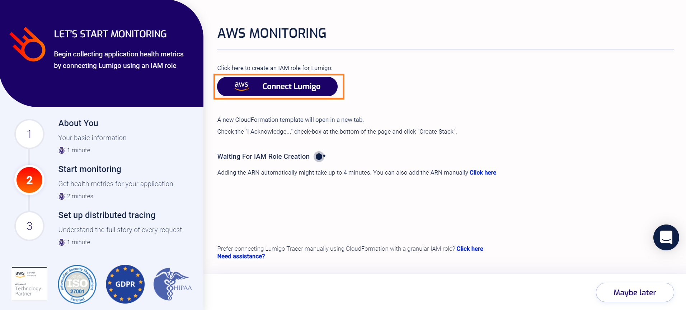The height and width of the screenshot is (310, 686).
Task: Click here link to add ARN manually
Action: [483, 172]
